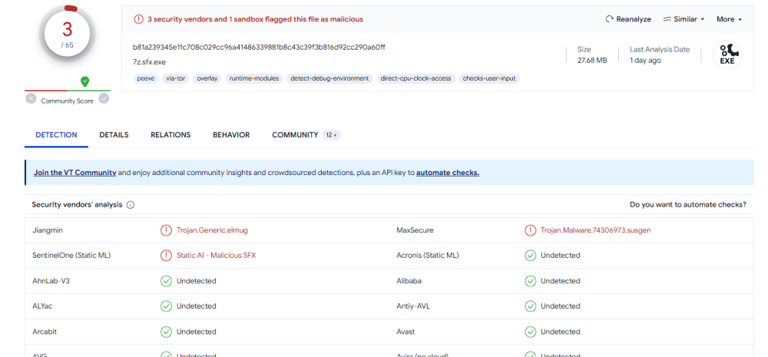Click the EXE file type icon

click(727, 55)
